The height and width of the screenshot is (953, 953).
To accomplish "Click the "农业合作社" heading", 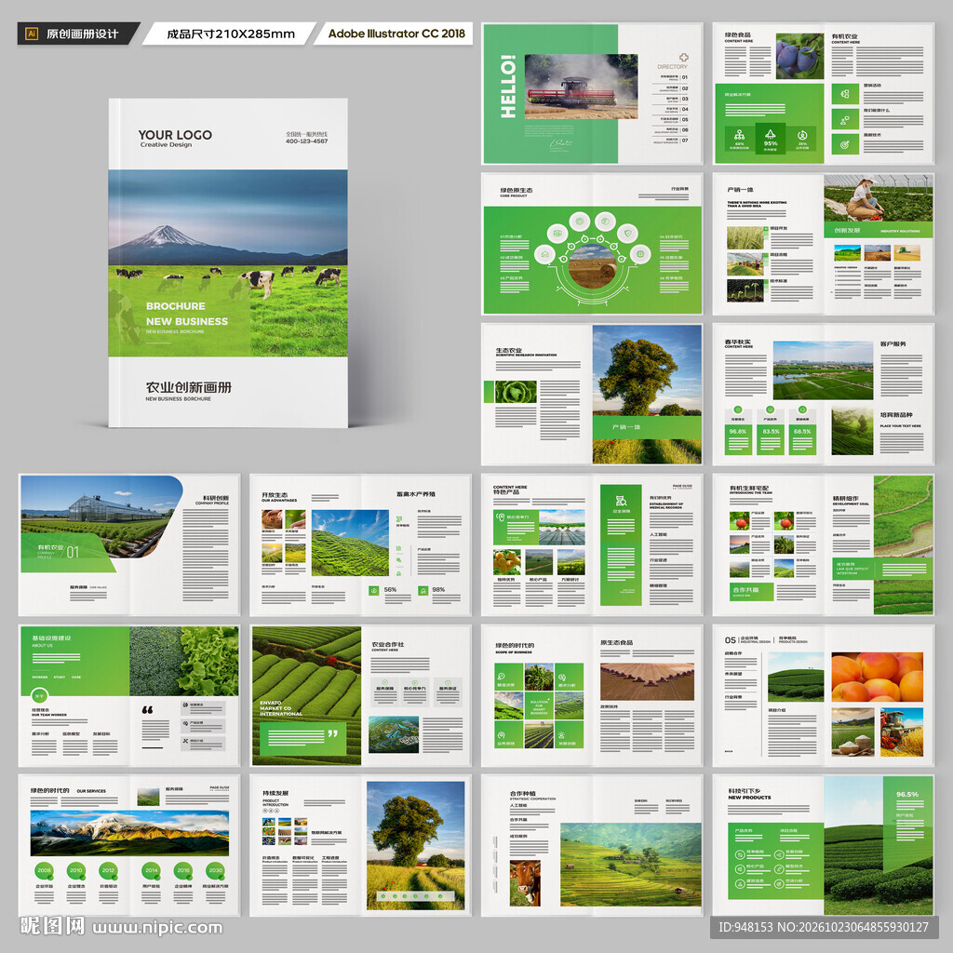I will [x=388, y=644].
